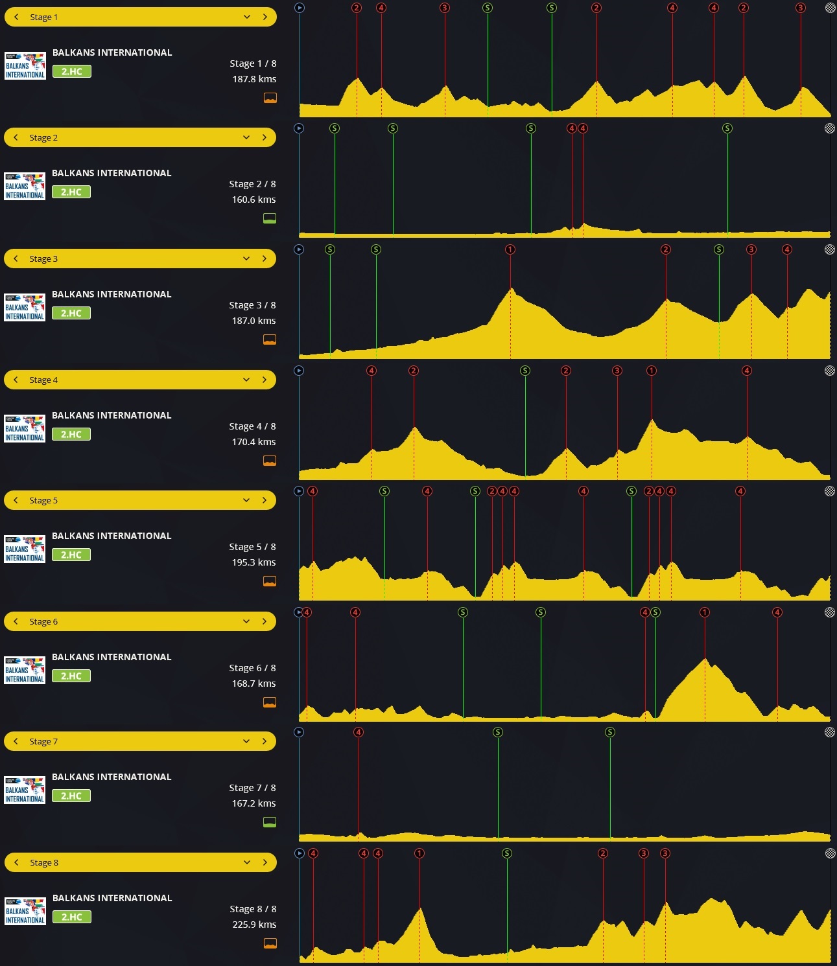This screenshot has width=837, height=966.
Task: Click the Stage 2 selector label
Action: 43,137
